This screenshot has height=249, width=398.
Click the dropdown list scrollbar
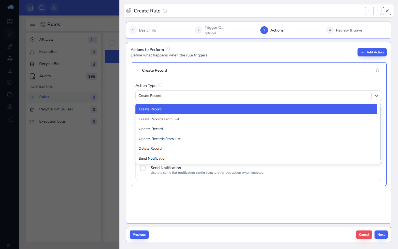381,133
